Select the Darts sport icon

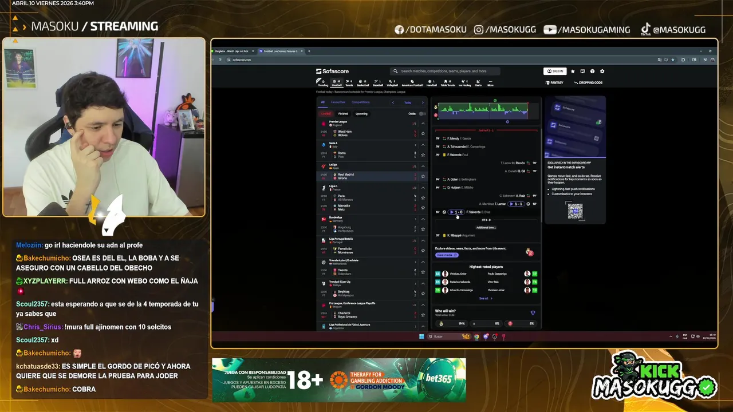tap(478, 83)
